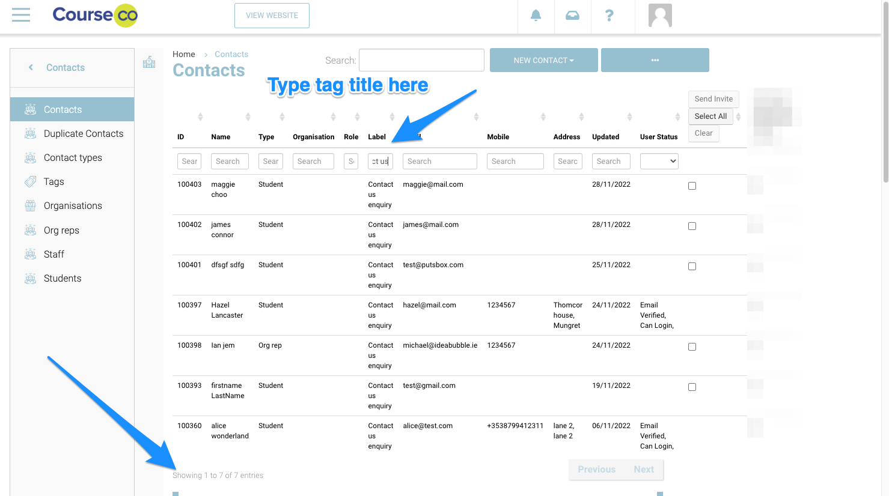The width and height of the screenshot is (889, 496).
Task: Expand the NEW CONTACT dropdown
Action: (x=543, y=60)
